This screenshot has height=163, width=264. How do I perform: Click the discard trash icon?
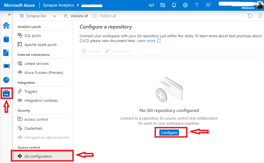(260, 16)
